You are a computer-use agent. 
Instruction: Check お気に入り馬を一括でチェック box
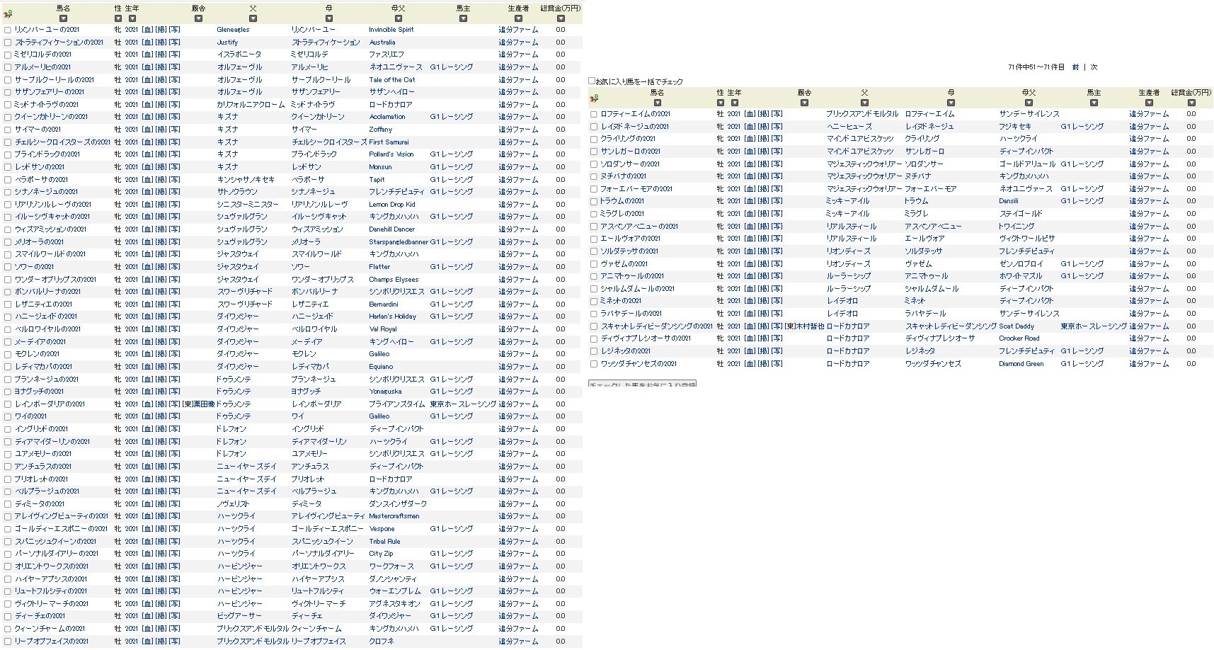coord(592,81)
